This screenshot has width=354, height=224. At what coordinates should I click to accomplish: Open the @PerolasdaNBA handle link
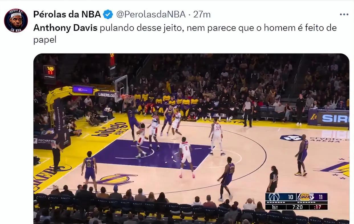(151, 14)
